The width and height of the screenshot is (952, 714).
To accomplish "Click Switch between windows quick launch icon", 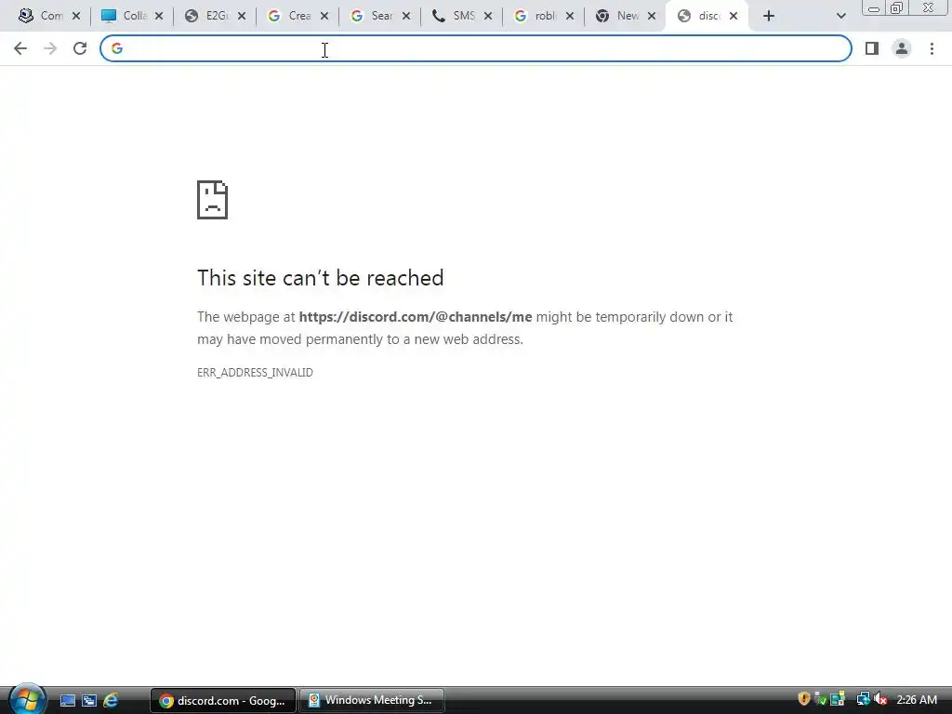I will click(89, 701).
